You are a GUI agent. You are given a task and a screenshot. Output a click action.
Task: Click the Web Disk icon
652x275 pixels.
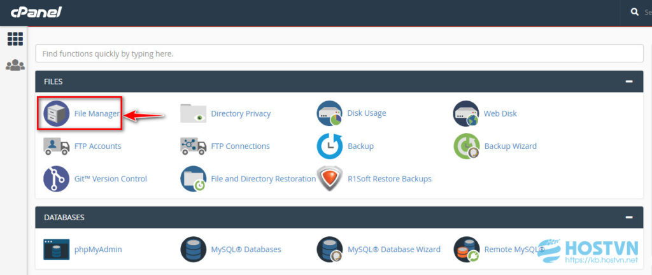pos(465,114)
